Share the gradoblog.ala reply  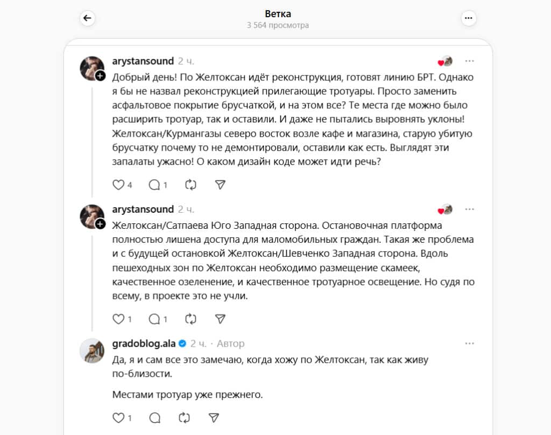(x=214, y=418)
